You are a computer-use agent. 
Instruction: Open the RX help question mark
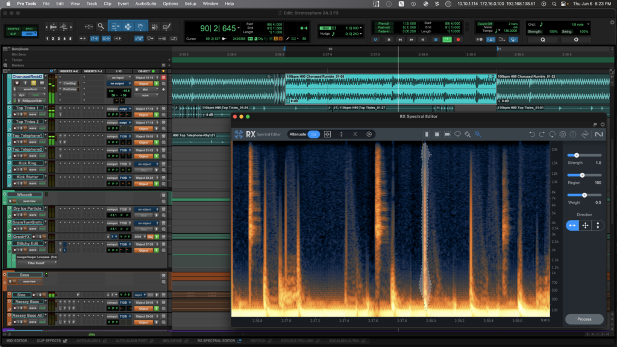coord(573,134)
